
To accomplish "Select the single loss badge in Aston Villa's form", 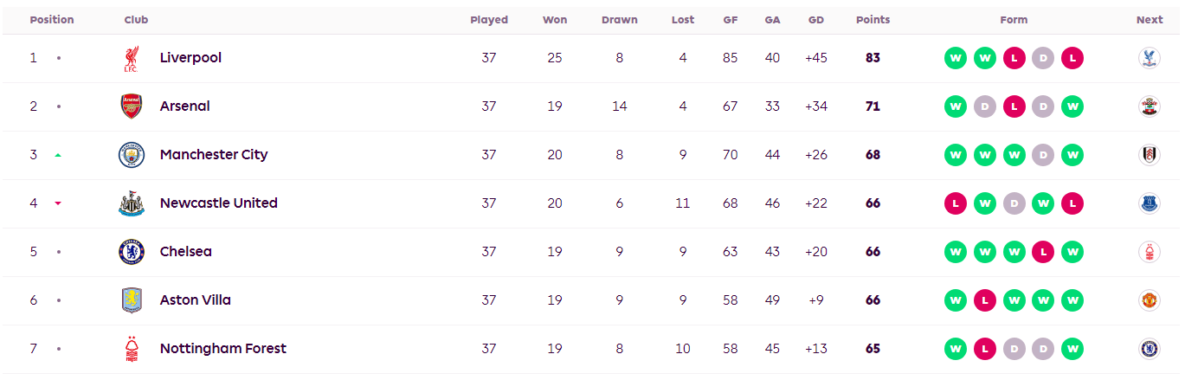I will (985, 300).
